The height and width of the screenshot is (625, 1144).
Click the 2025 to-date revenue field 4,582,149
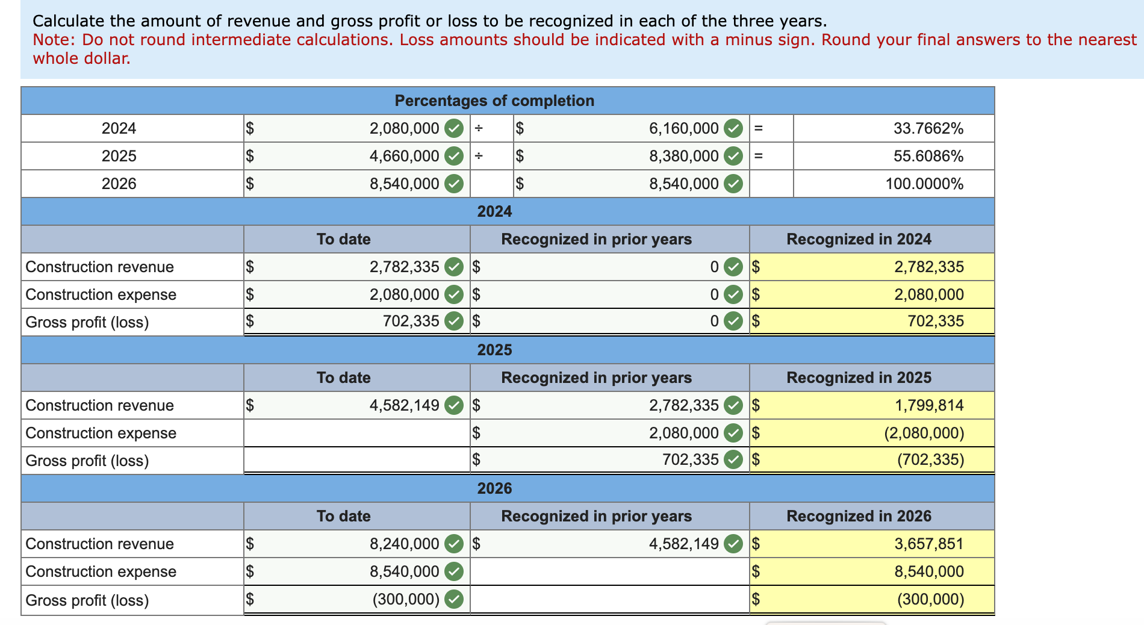coord(356,405)
